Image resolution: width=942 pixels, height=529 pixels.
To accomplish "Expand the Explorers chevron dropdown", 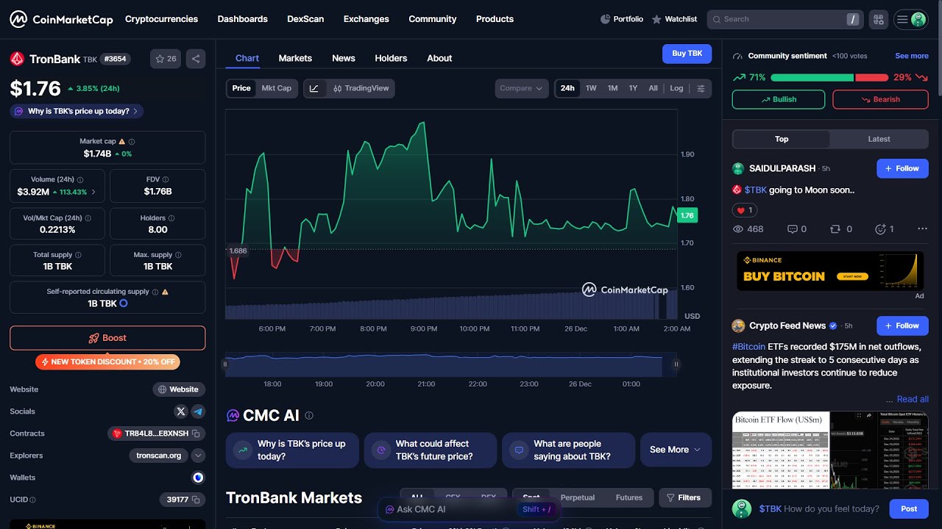I will point(198,456).
